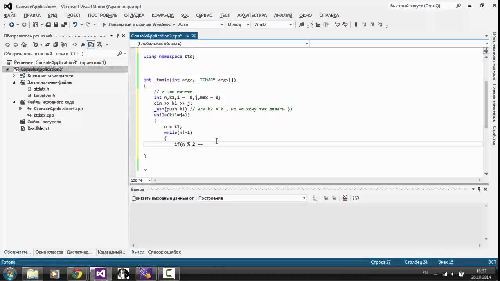Open the ОТЛАДКА menu
The width and height of the screenshot is (500, 281).
click(x=134, y=15)
